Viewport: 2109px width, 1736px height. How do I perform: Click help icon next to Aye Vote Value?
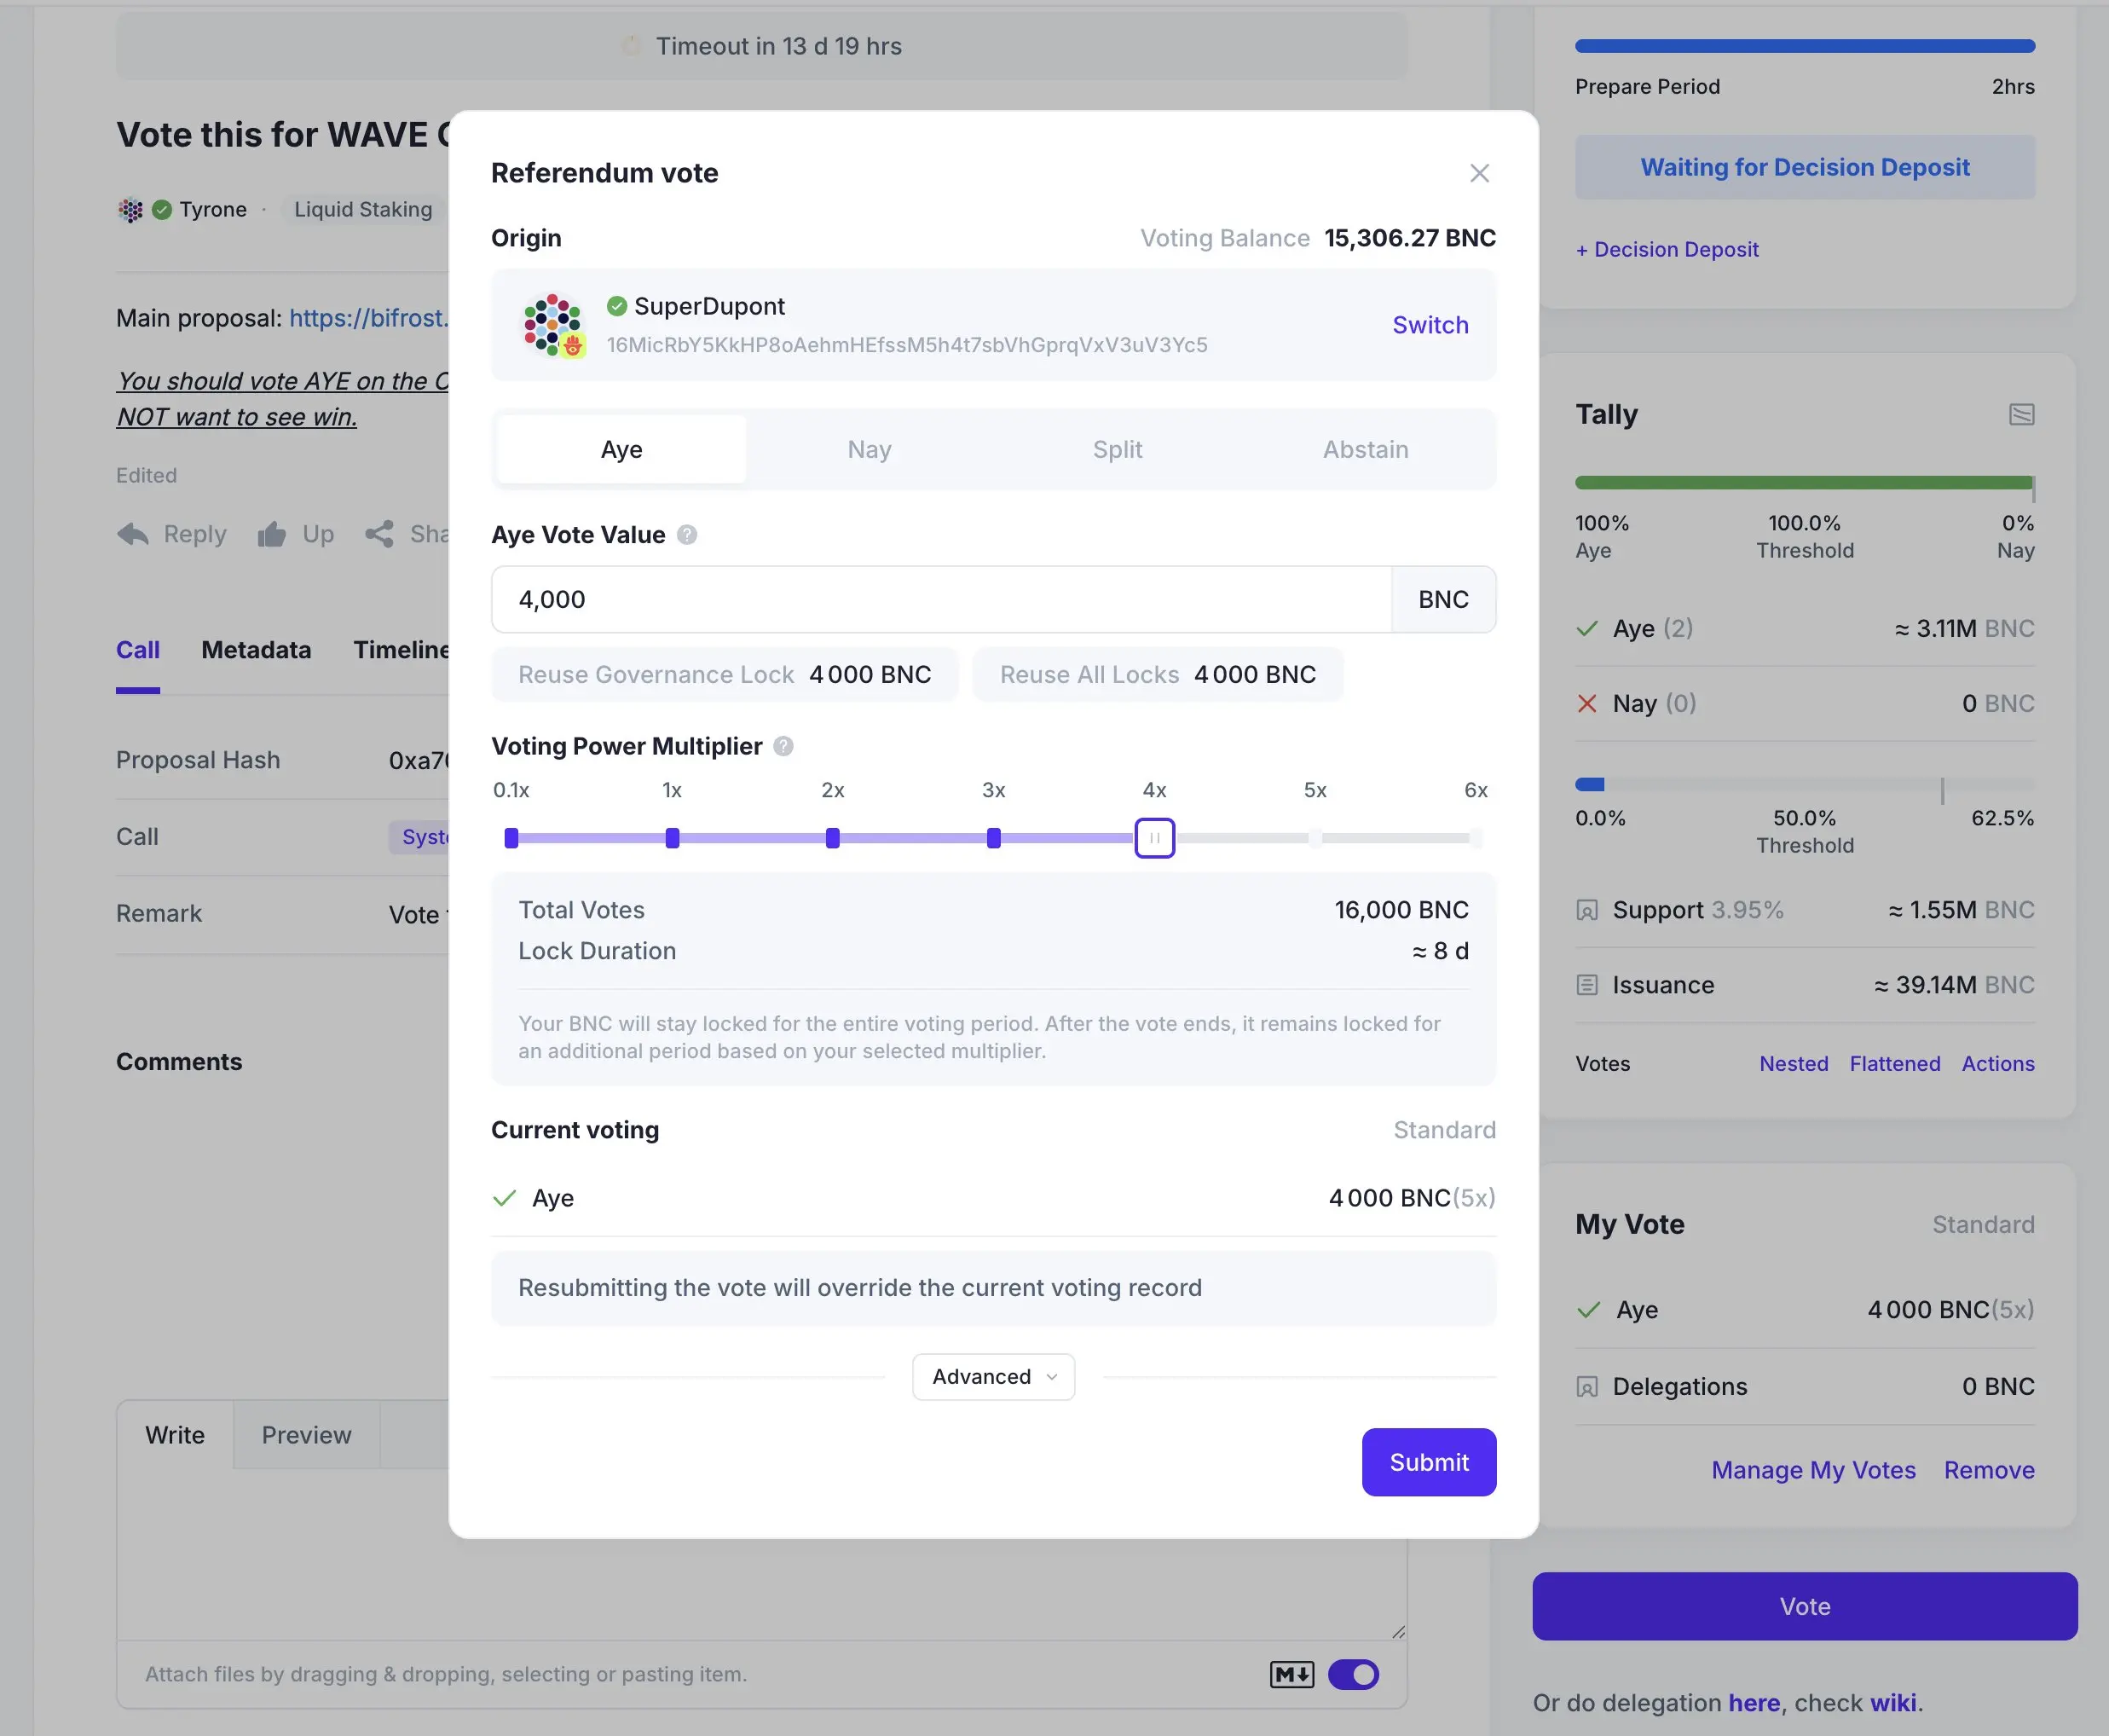pos(687,535)
